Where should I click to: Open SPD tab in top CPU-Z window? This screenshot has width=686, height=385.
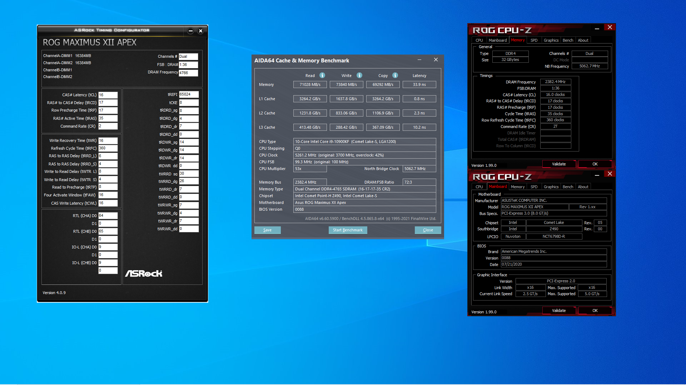[534, 40]
